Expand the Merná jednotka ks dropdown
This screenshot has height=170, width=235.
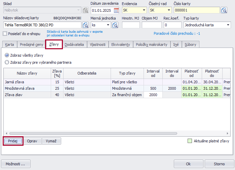[x=108, y=25]
